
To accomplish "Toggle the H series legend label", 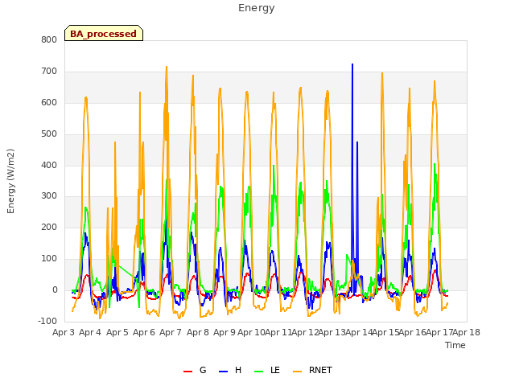I will (x=238, y=370).
